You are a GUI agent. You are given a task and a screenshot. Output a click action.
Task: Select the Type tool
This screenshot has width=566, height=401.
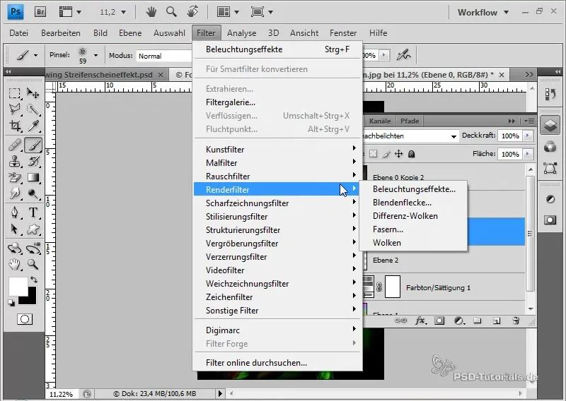click(33, 213)
